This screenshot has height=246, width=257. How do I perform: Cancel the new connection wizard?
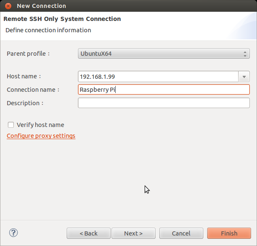[x=181, y=233]
